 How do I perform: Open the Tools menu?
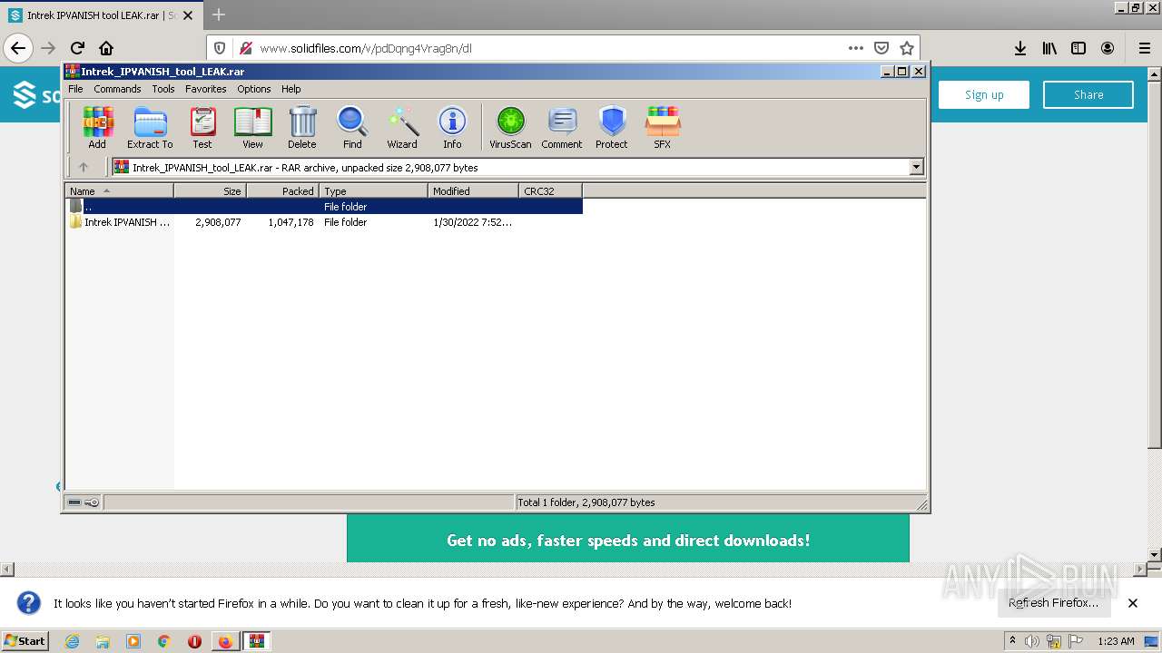point(163,89)
